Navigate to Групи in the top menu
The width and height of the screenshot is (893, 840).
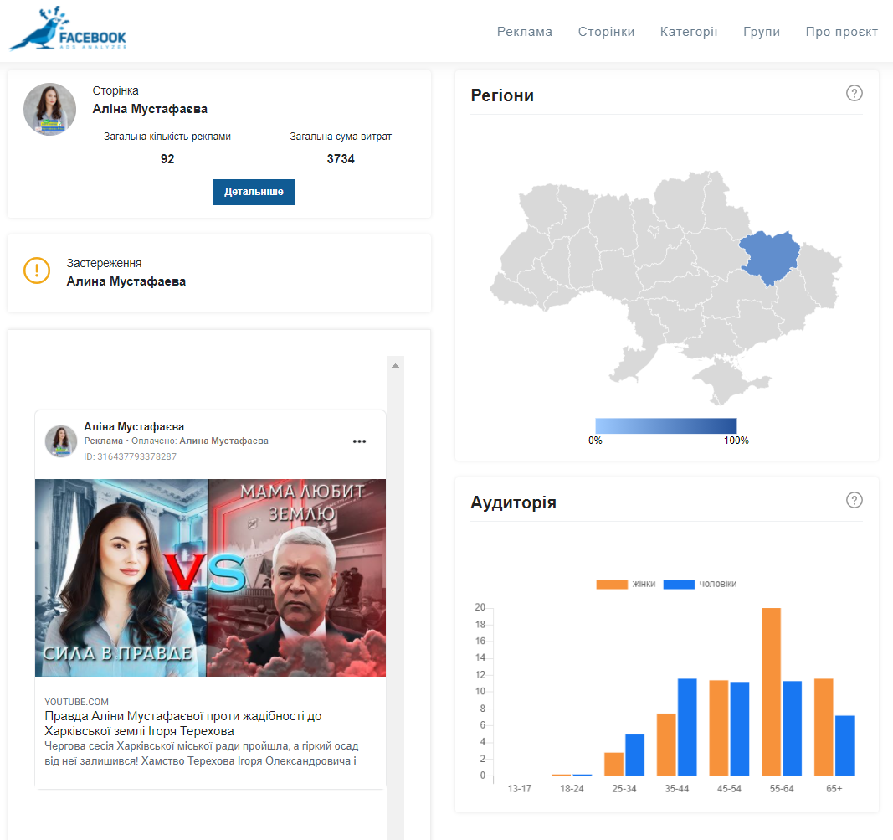761,32
